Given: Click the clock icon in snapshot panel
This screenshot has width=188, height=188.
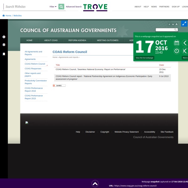Looking at the screenshot, I should click(176, 51).
